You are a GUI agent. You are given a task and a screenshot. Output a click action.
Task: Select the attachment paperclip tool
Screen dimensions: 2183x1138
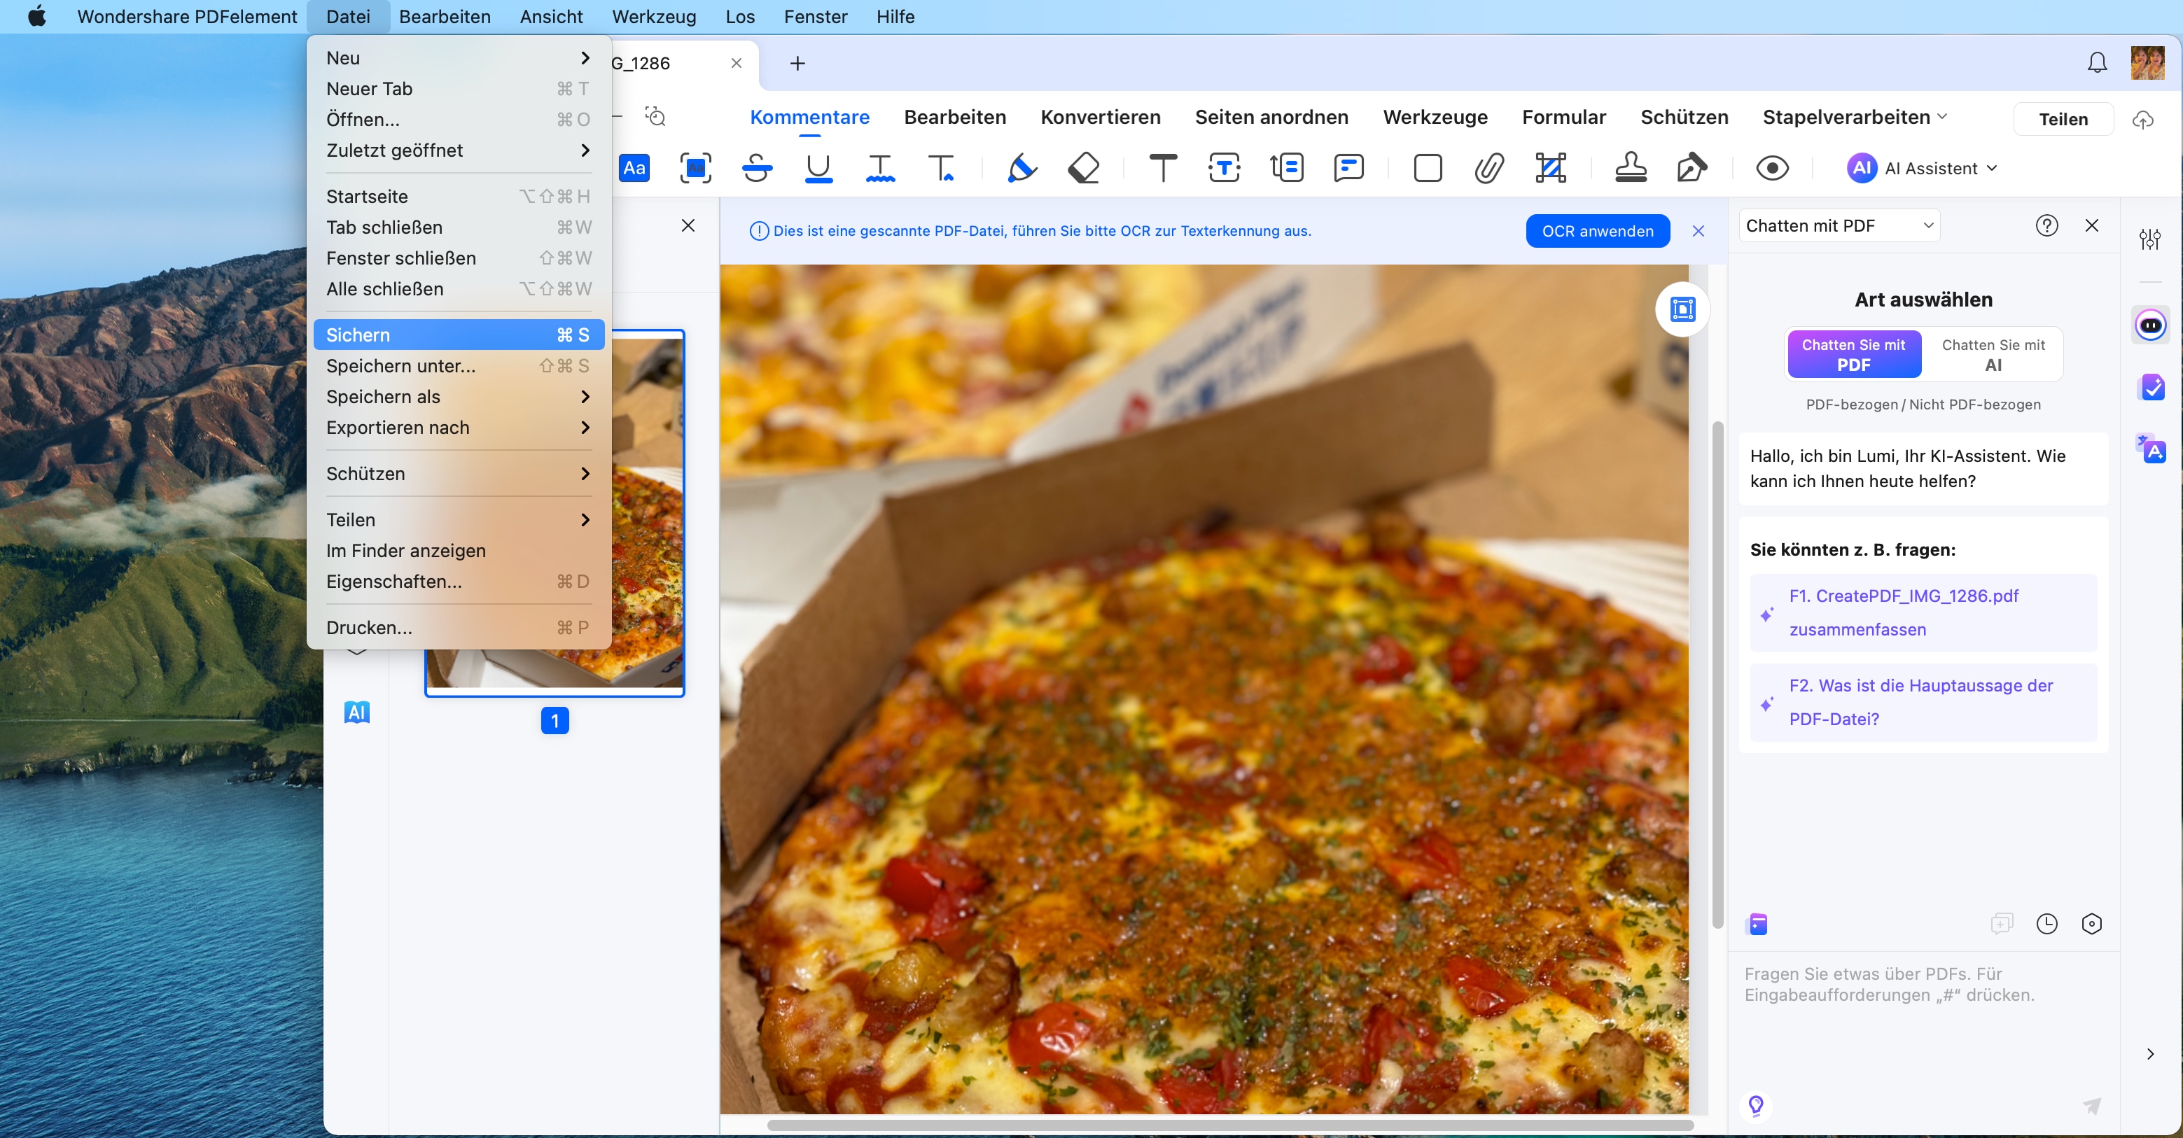point(1489,168)
